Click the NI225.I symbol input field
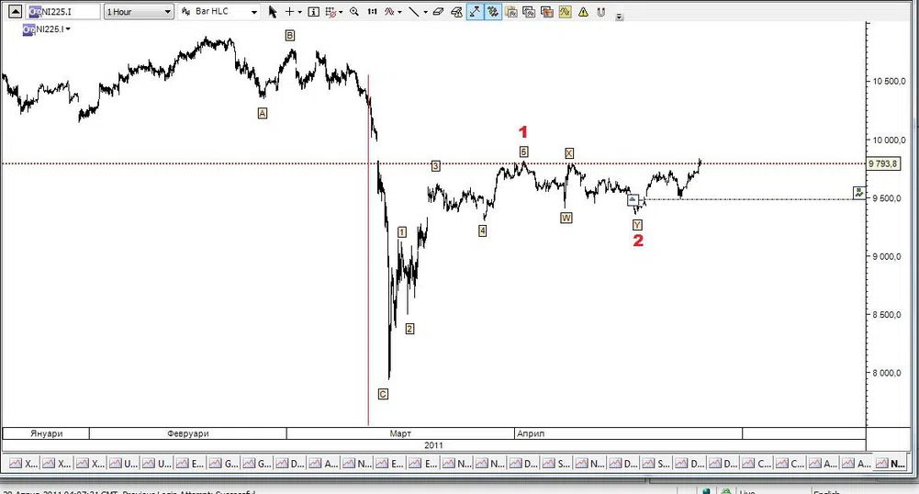The image size is (919, 494). 62,12
